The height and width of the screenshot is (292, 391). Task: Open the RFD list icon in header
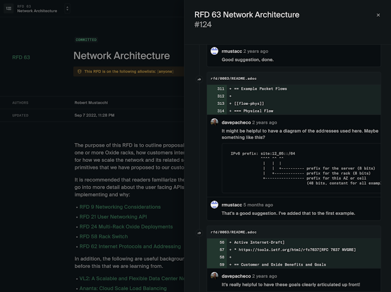[x=9, y=8]
